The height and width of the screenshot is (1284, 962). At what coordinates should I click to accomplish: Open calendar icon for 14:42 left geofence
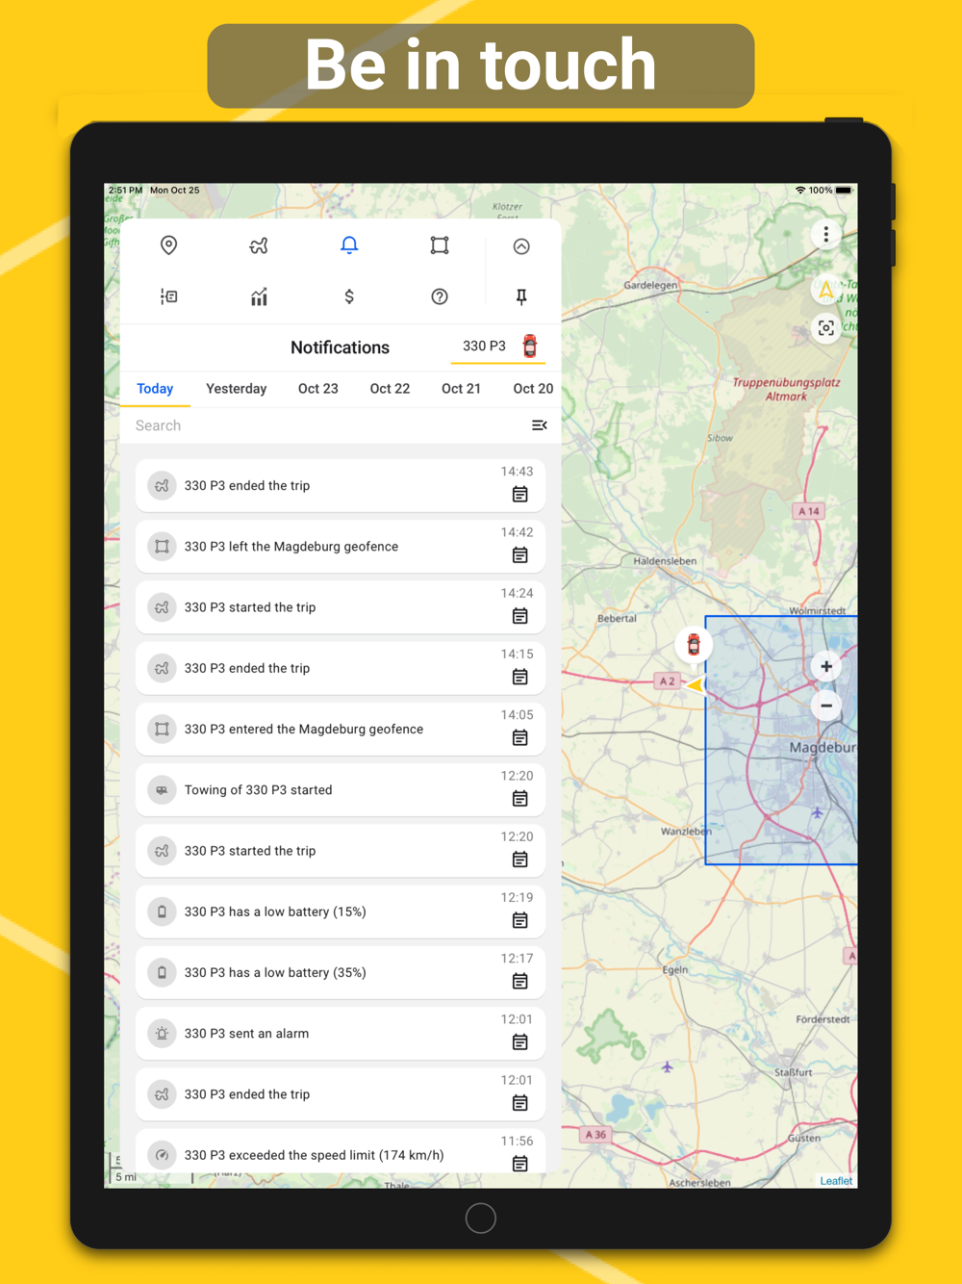pyautogui.click(x=520, y=555)
